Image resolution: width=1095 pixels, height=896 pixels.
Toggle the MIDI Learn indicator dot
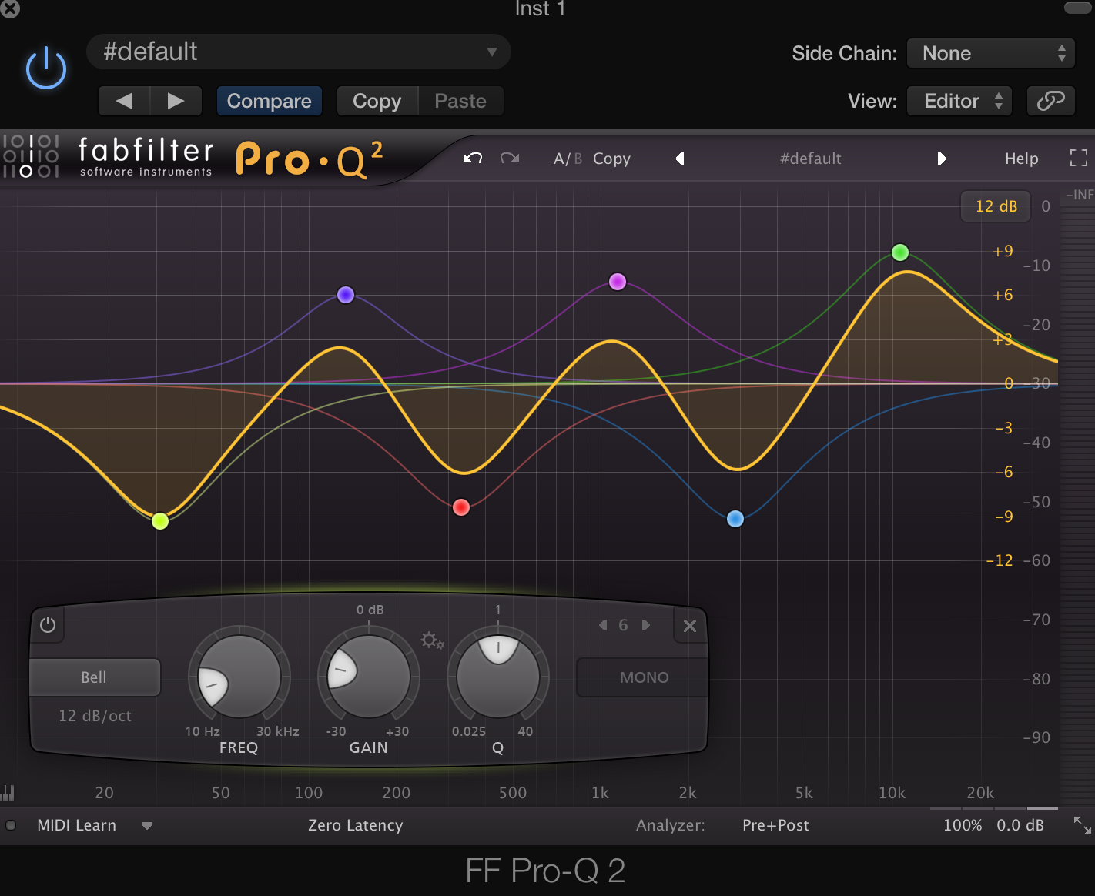[x=11, y=825]
